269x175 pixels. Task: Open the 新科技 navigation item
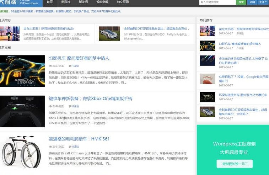[66, 2]
